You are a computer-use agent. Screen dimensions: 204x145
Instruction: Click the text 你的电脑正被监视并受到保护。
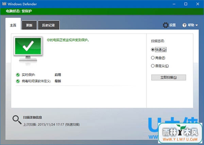(x=68, y=40)
